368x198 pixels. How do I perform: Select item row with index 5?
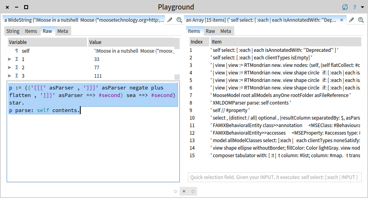275,80
